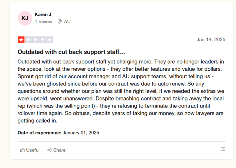Click the fifth grey star
Viewport: 236px width, 168px height.
point(50,40)
